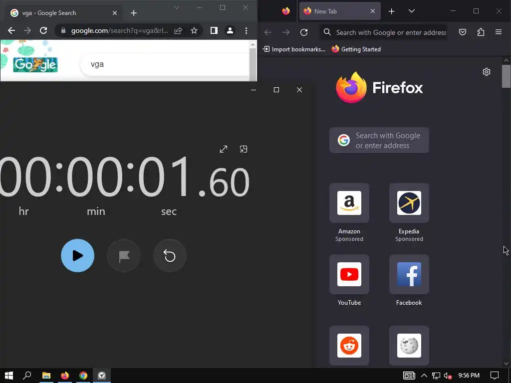Screen dimensions: 511x383
Task: Open Firefox application hamburger menu
Action: coord(499,32)
